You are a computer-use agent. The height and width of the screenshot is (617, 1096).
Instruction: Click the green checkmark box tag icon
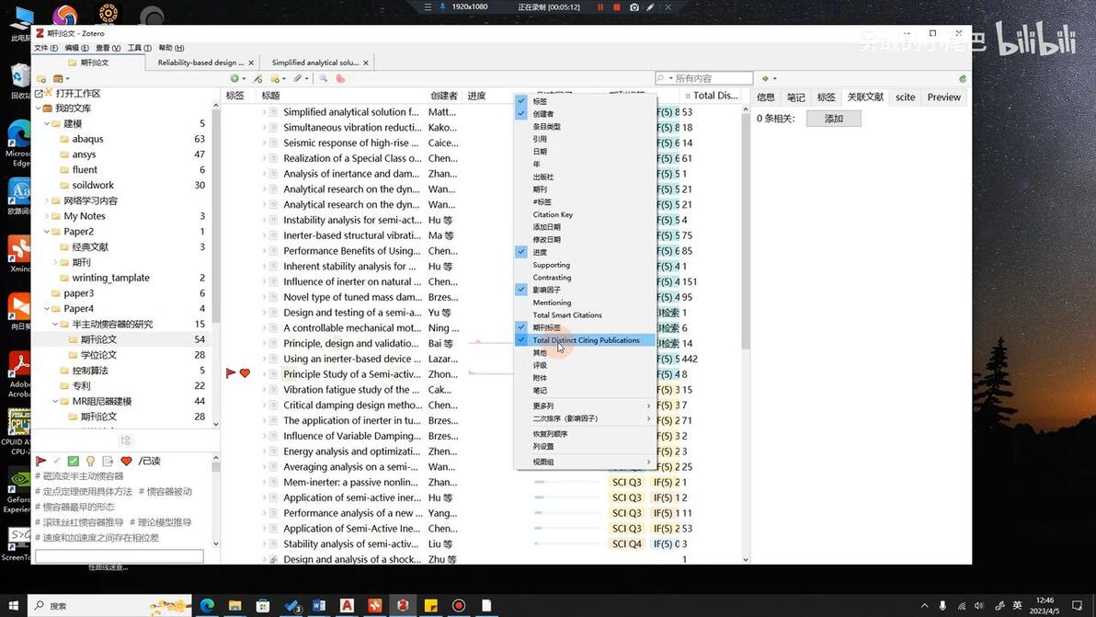pyautogui.click(x=73, y=462)
